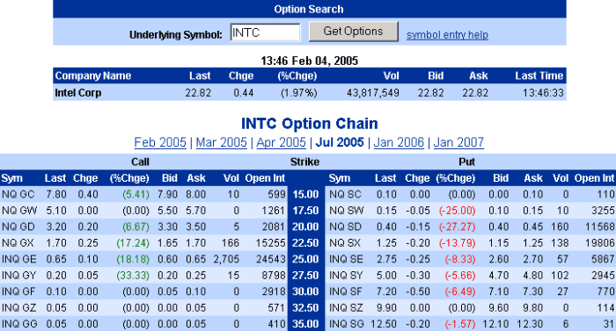This screenshot has width=616, height=331.
Task: Click the Last Time value 13:46:33
Action: pyautogui.click(x=543, y=93)
